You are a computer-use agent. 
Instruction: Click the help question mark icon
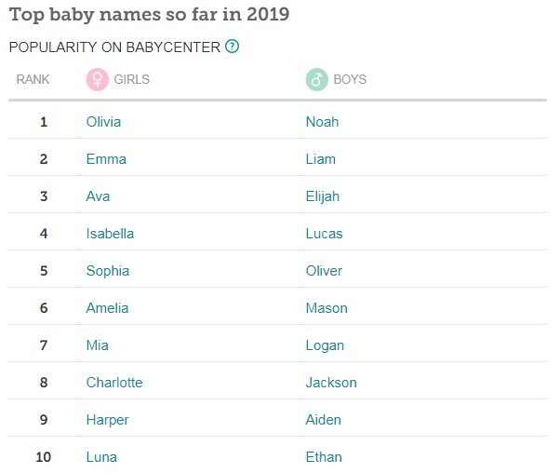tap(233, 47)
